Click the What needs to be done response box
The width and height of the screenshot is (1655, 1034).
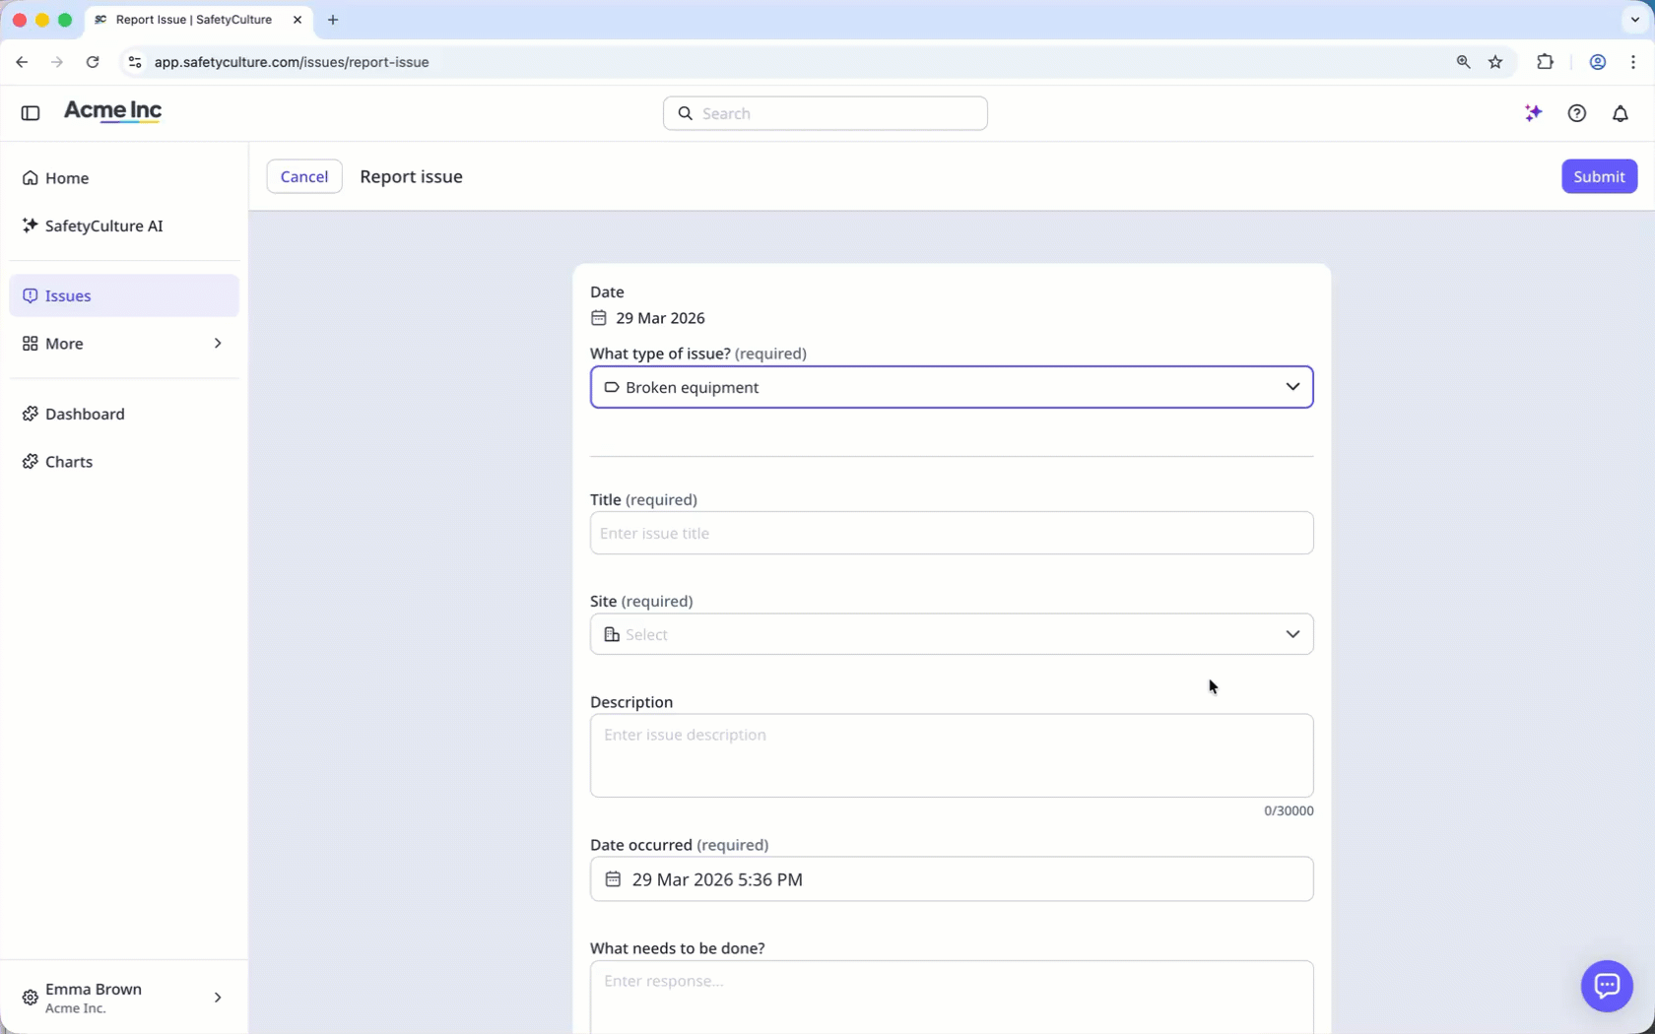point(952,997)
